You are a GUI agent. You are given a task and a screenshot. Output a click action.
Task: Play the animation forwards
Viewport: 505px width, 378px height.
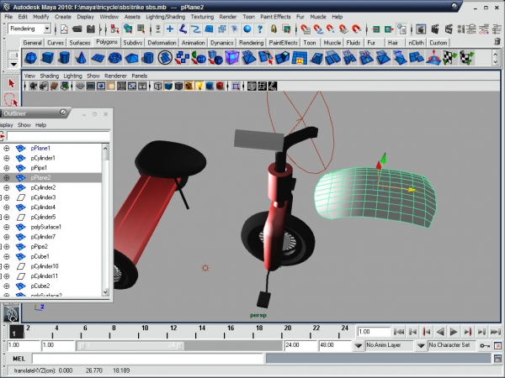coord(454,332)
